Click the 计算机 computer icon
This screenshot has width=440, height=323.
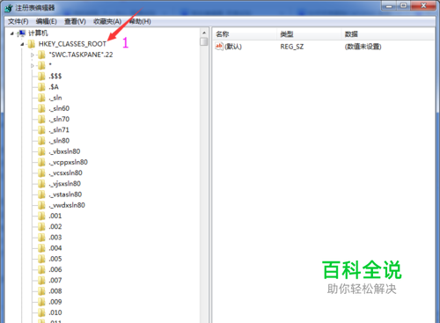[x=21, y=33]
